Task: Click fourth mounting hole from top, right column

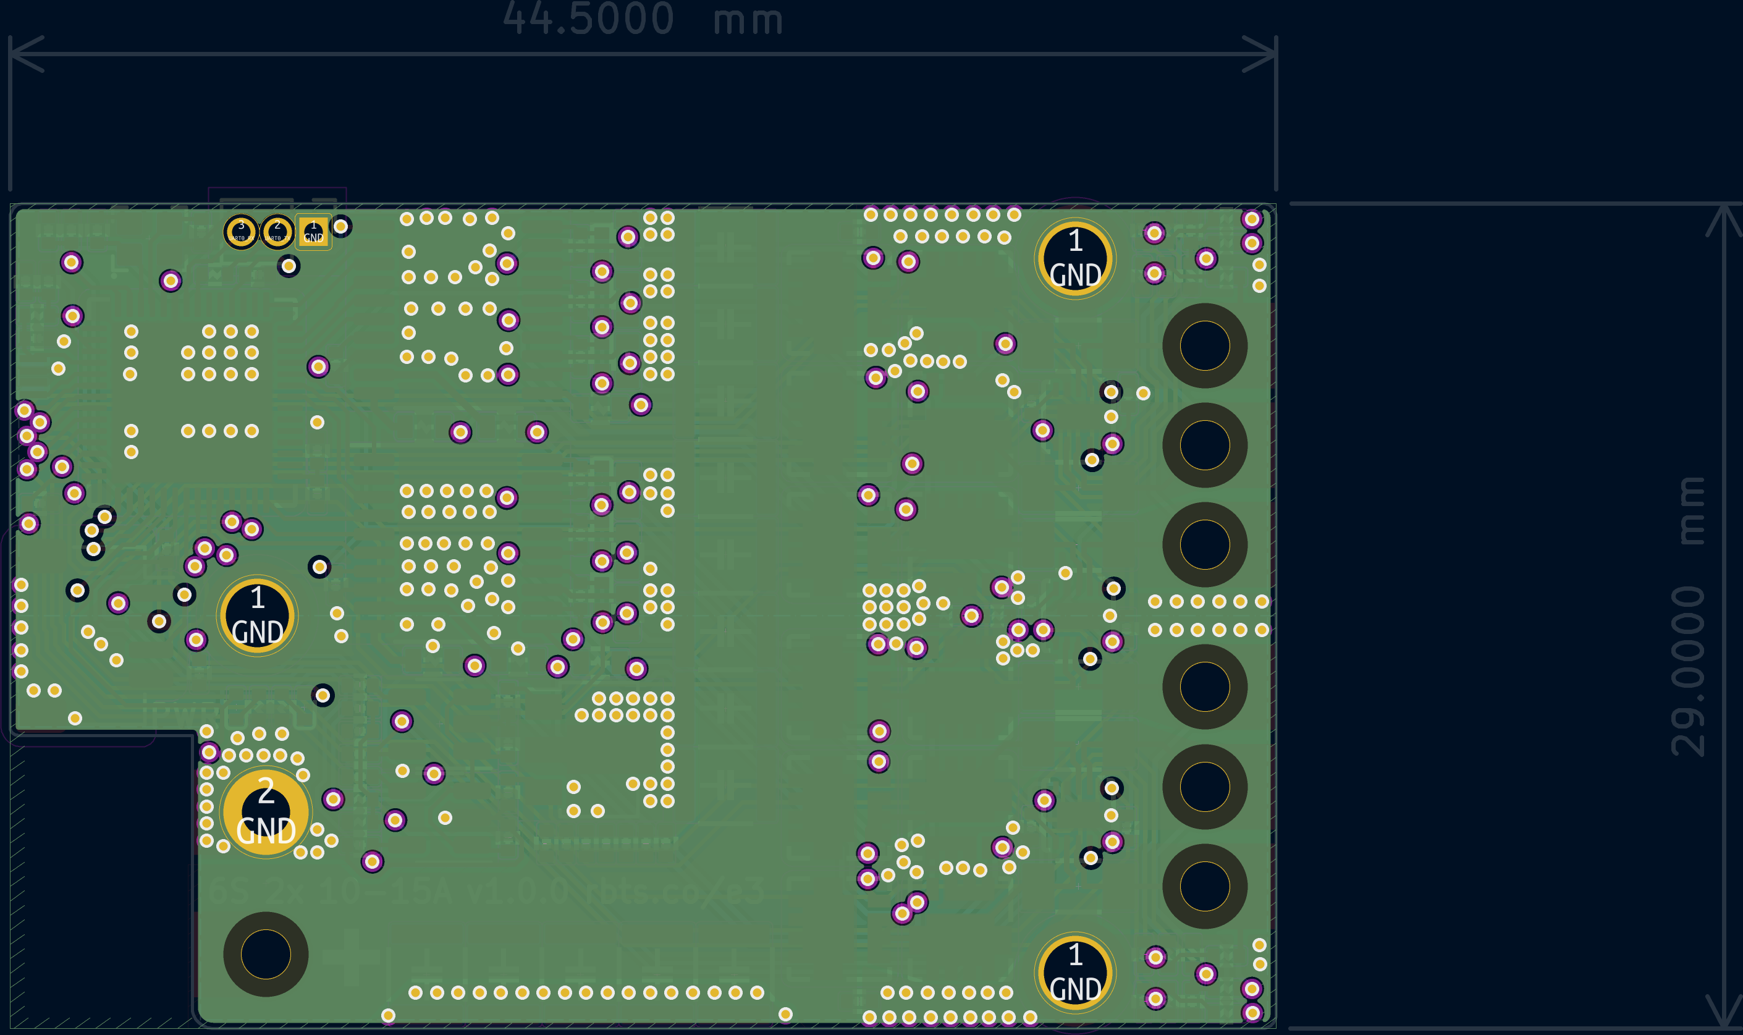Action: click(1205, 687)
